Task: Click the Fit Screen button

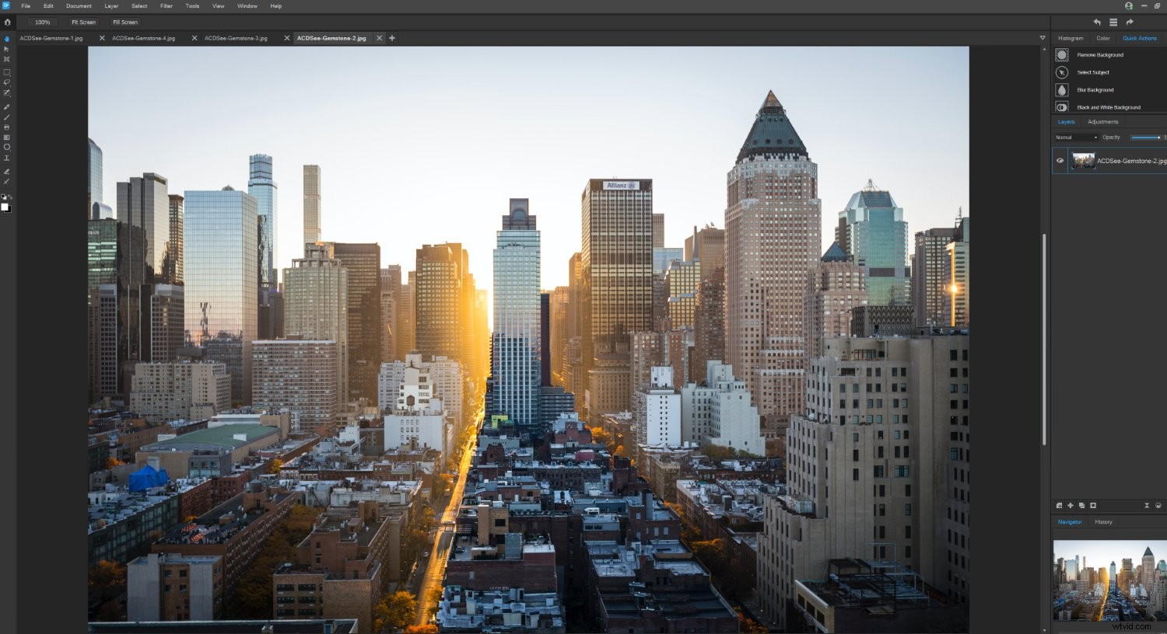Action: coord(82,22)
